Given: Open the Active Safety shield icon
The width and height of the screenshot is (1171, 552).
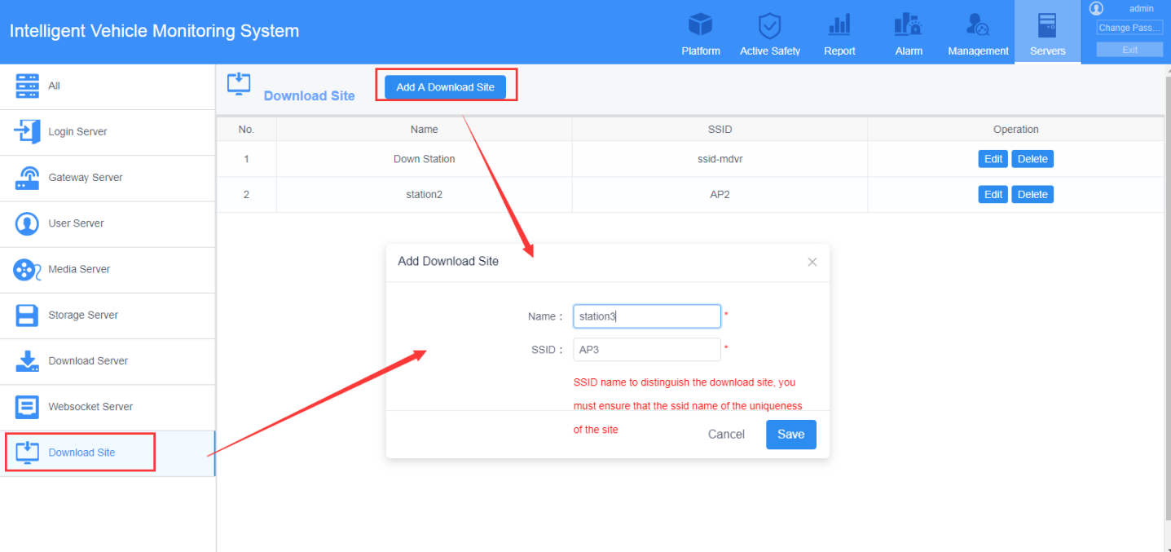Looking at the screenshot, I should [769, 25].
